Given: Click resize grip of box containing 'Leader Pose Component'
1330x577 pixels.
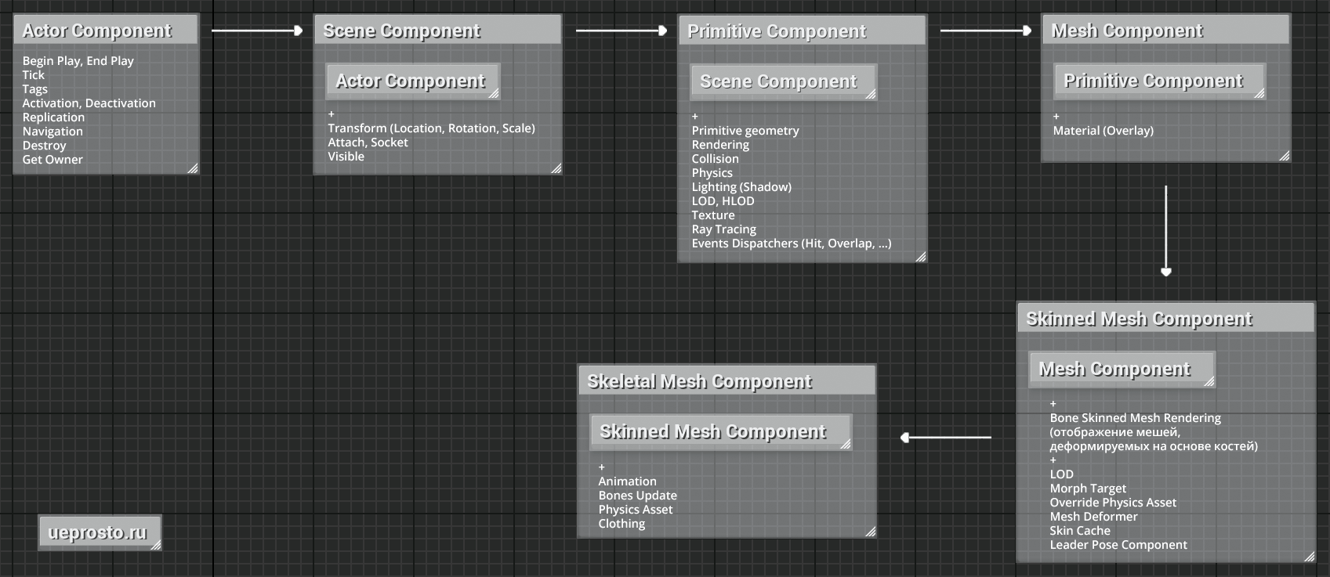Looking at the screenshot, I should point(1310,557).
